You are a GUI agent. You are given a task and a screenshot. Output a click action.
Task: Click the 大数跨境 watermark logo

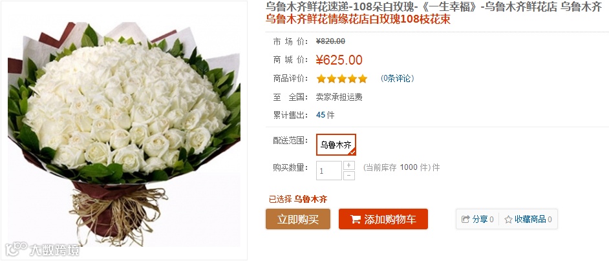[42, 249]
